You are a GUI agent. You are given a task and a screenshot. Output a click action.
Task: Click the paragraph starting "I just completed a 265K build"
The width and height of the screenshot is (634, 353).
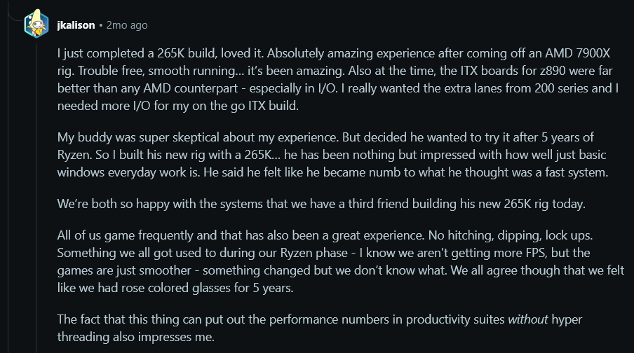click(x=338, y=80)
